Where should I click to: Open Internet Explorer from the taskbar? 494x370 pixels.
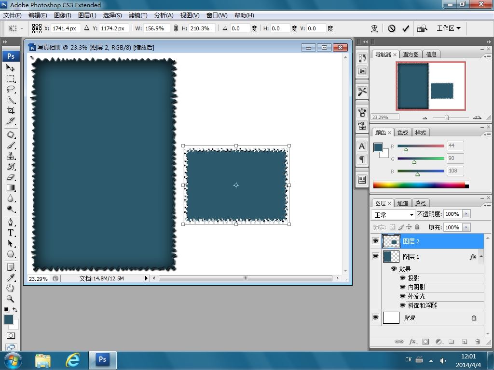pyautogui.click(x=72, y=359)
